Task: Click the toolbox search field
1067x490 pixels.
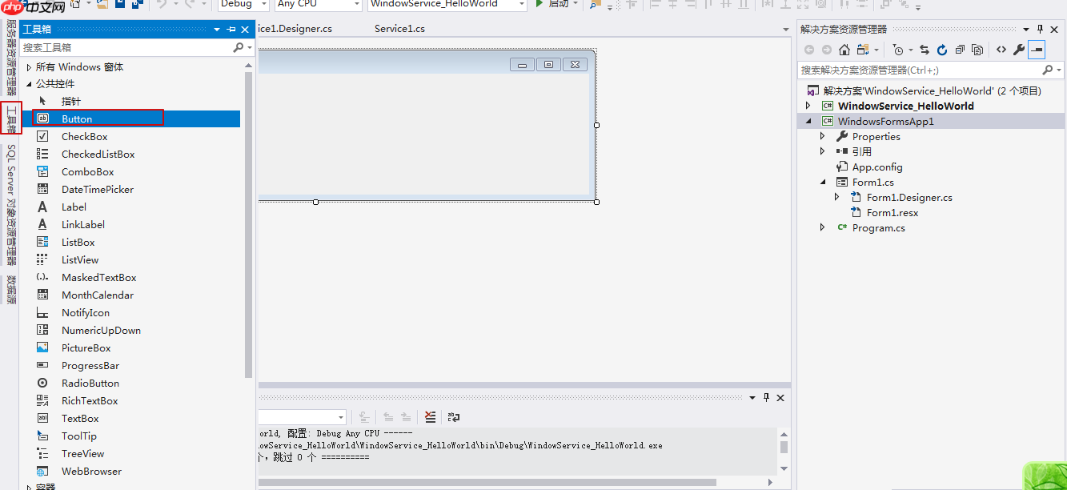Action: pos(126,48)
